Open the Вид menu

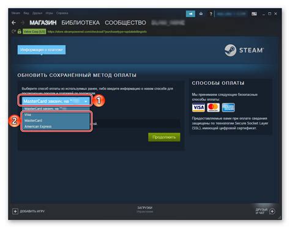point(26,13)
